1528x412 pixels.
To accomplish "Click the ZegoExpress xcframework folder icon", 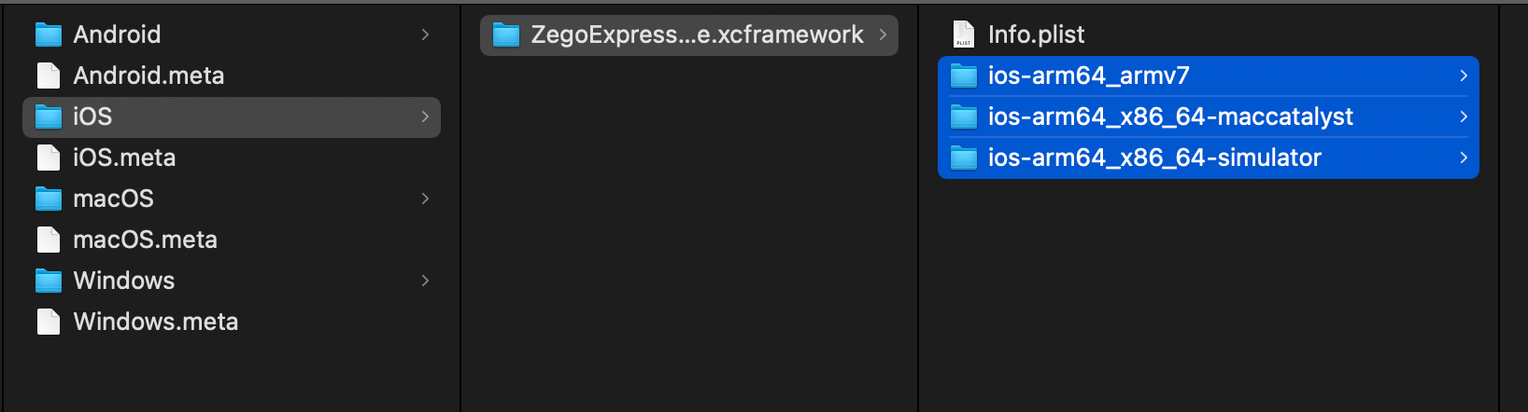I will 506,35.
